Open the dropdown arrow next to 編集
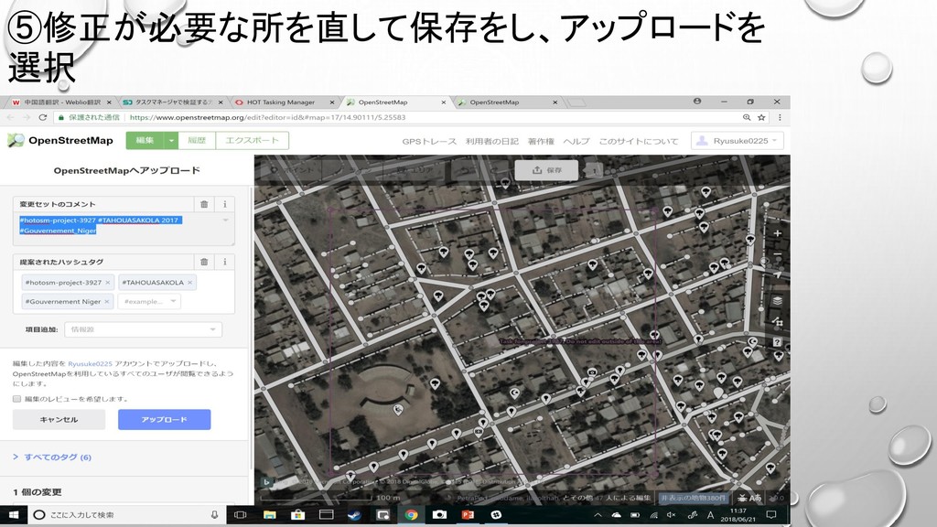937x527 pixels. coord(171,141)
